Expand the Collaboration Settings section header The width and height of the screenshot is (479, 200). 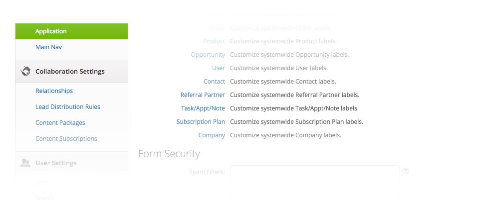tap(70, 72)
